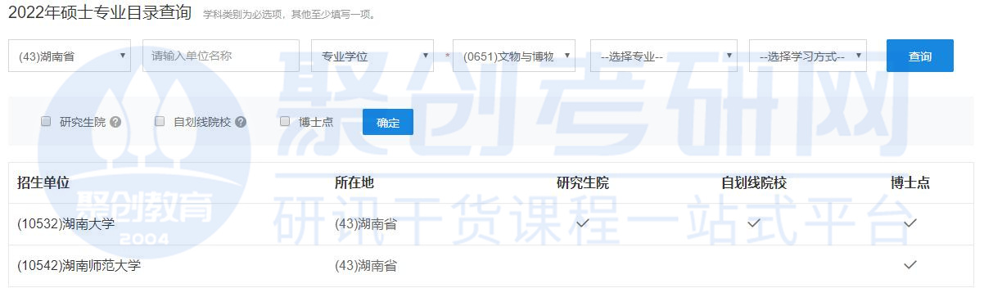
Task: Open the 研究生院 help question-mark icon
Action: click(115, 122)
